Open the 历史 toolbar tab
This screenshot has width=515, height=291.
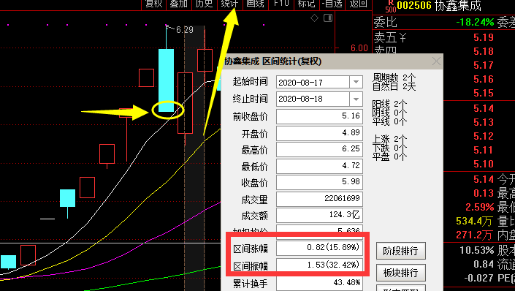pyautogui.click(x=204, y=4)
